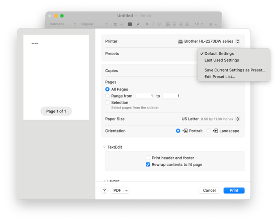The width and height of the screenshot is (277, 222).
Task: Select Save Current Settings as Preset…
Action: [235, 70]
